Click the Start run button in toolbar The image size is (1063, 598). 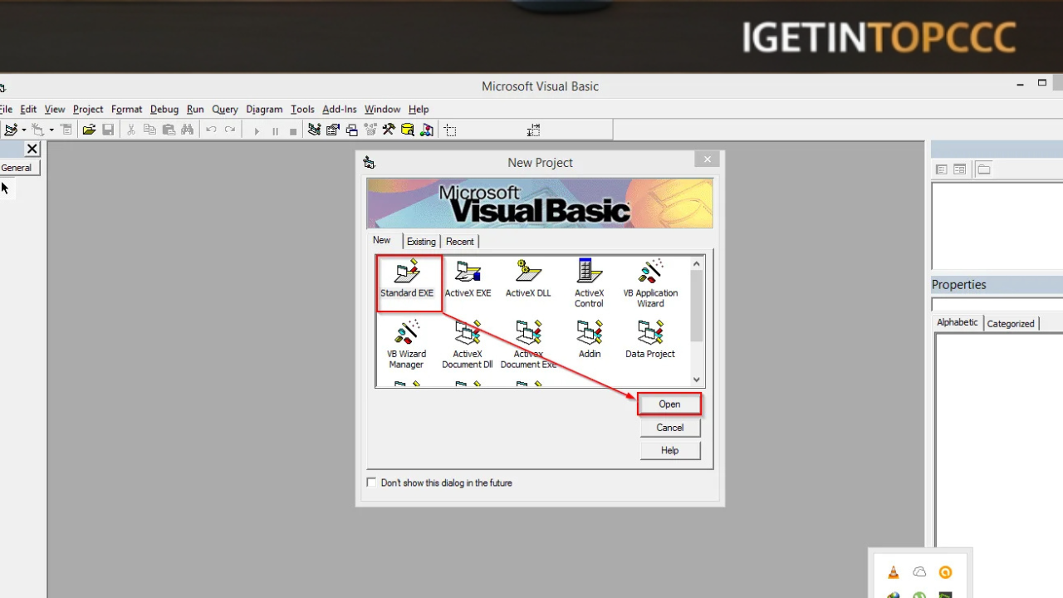(257, 131)
